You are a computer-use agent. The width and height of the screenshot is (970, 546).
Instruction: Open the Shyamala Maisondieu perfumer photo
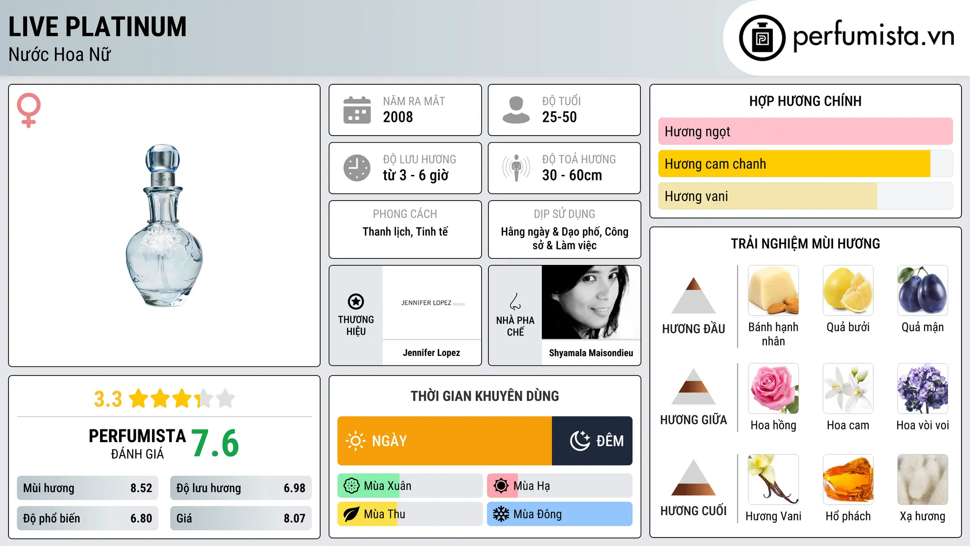tap(591, 302)
